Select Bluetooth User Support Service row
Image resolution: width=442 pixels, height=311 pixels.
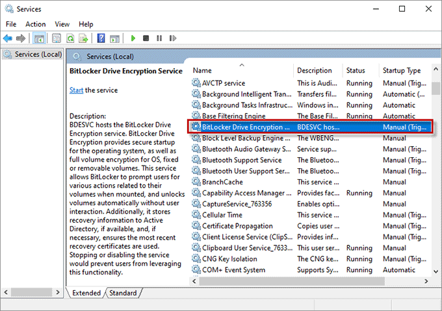(310, 171)
